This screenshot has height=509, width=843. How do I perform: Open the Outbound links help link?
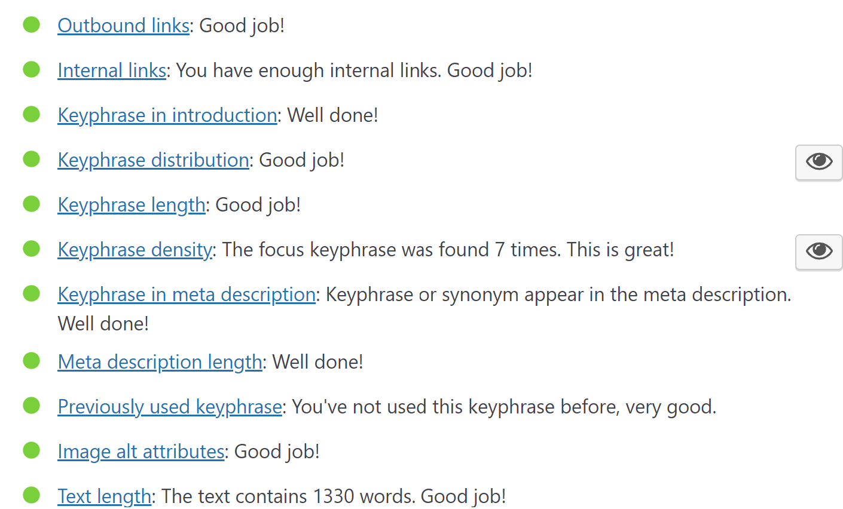click(123, 26)
